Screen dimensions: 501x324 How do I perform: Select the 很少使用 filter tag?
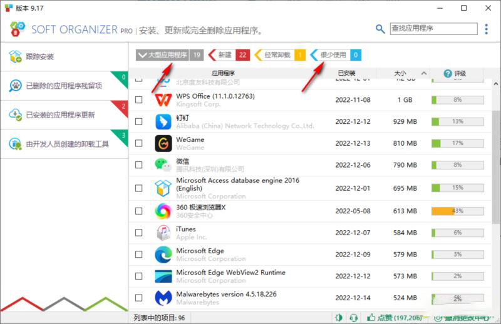[x=336, y=55]
